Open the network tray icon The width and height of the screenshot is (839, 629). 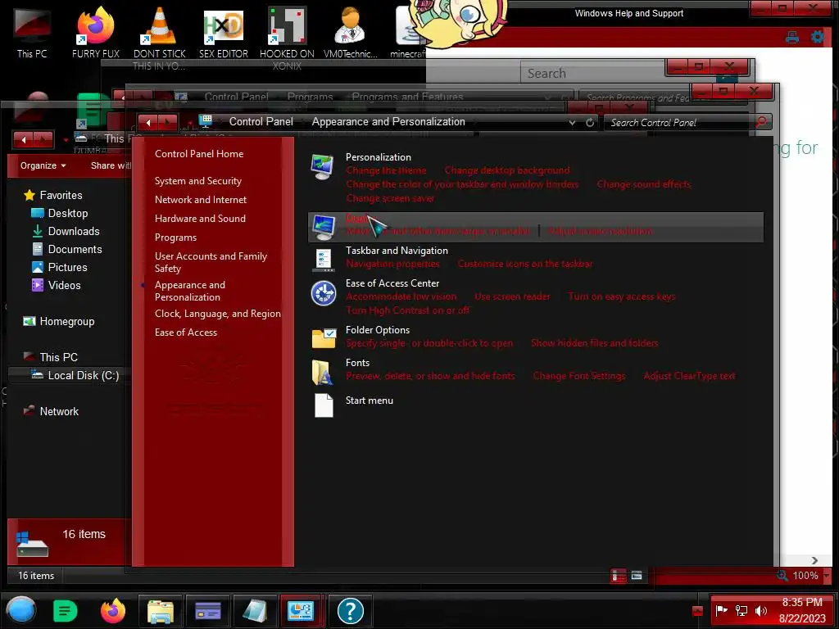[x=741, y=610]
